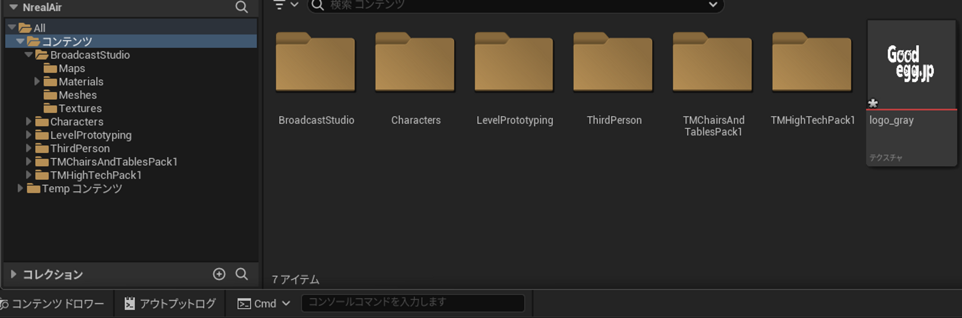
Task: Collapse the All tree root
Action: tap(12, 27)
